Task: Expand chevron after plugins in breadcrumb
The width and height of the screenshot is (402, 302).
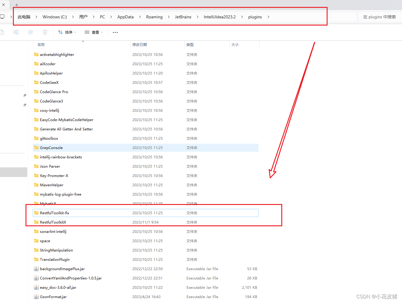Action: 268,17
